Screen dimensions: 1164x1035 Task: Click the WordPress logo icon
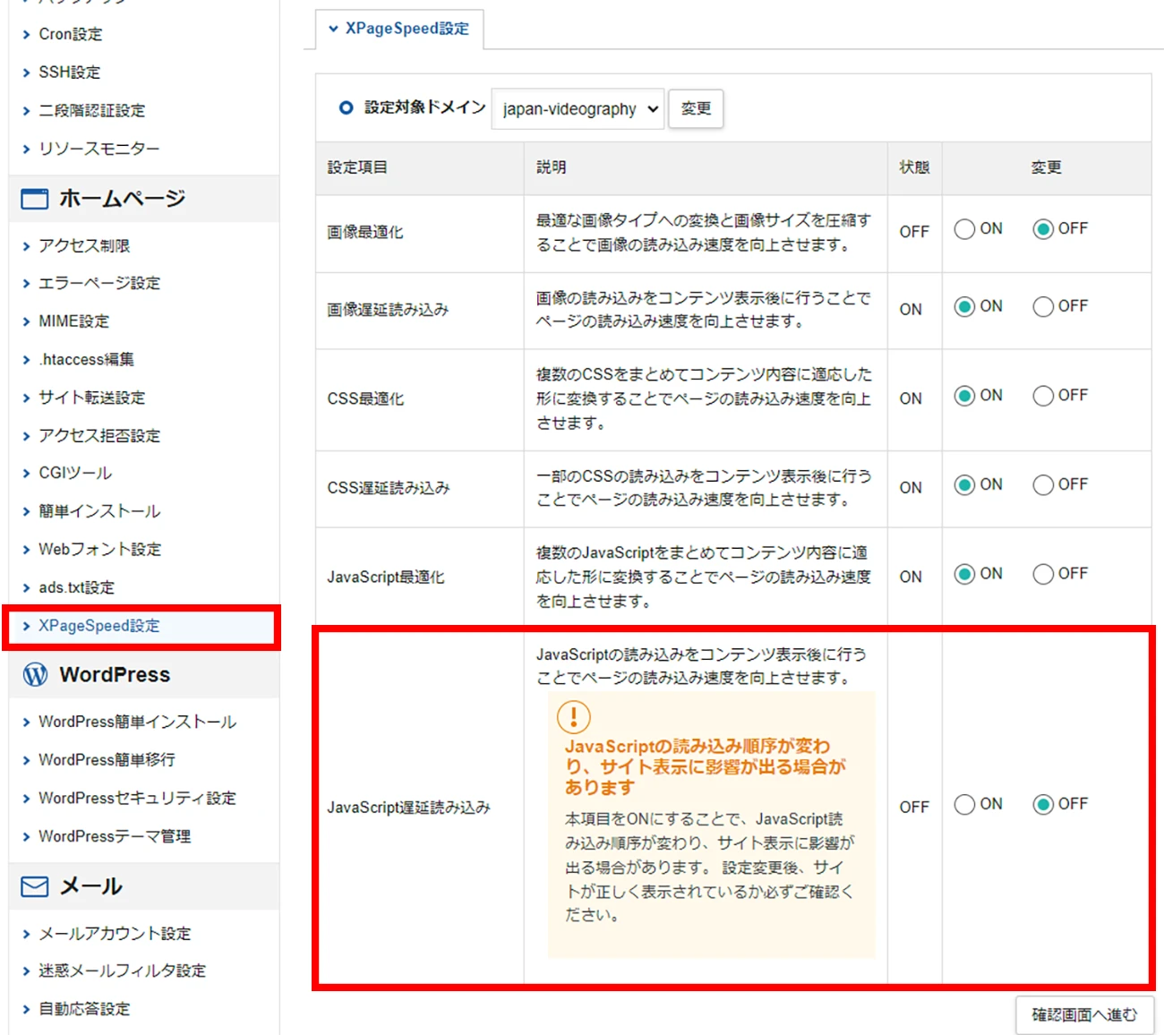(35, 675)
